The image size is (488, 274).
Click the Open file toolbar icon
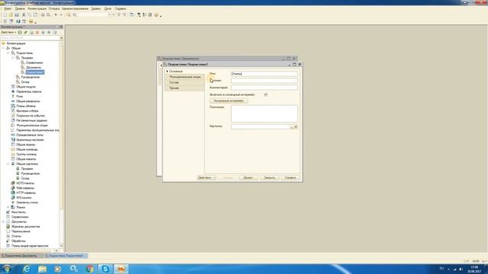pyautogui.click(x=11, y=14)
